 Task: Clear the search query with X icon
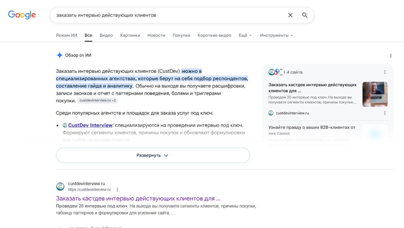pos(290,15)
